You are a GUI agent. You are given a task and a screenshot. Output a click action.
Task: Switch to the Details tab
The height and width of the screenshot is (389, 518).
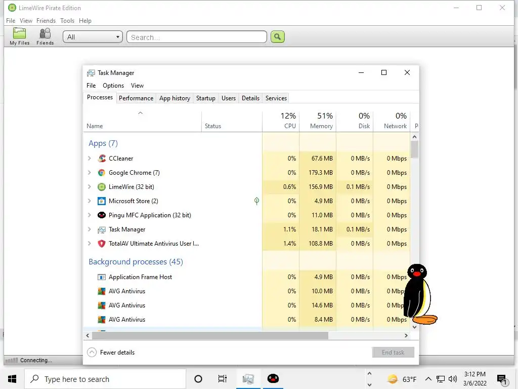point(250,98)
